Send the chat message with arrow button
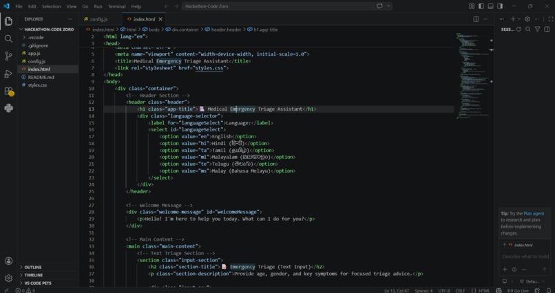 click(545, 270)
